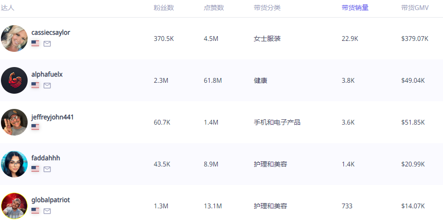Viewport: 443px width, 224px height.
Task: Sort by the 粉丝数 column header
Action: click(x=163, y=8)
